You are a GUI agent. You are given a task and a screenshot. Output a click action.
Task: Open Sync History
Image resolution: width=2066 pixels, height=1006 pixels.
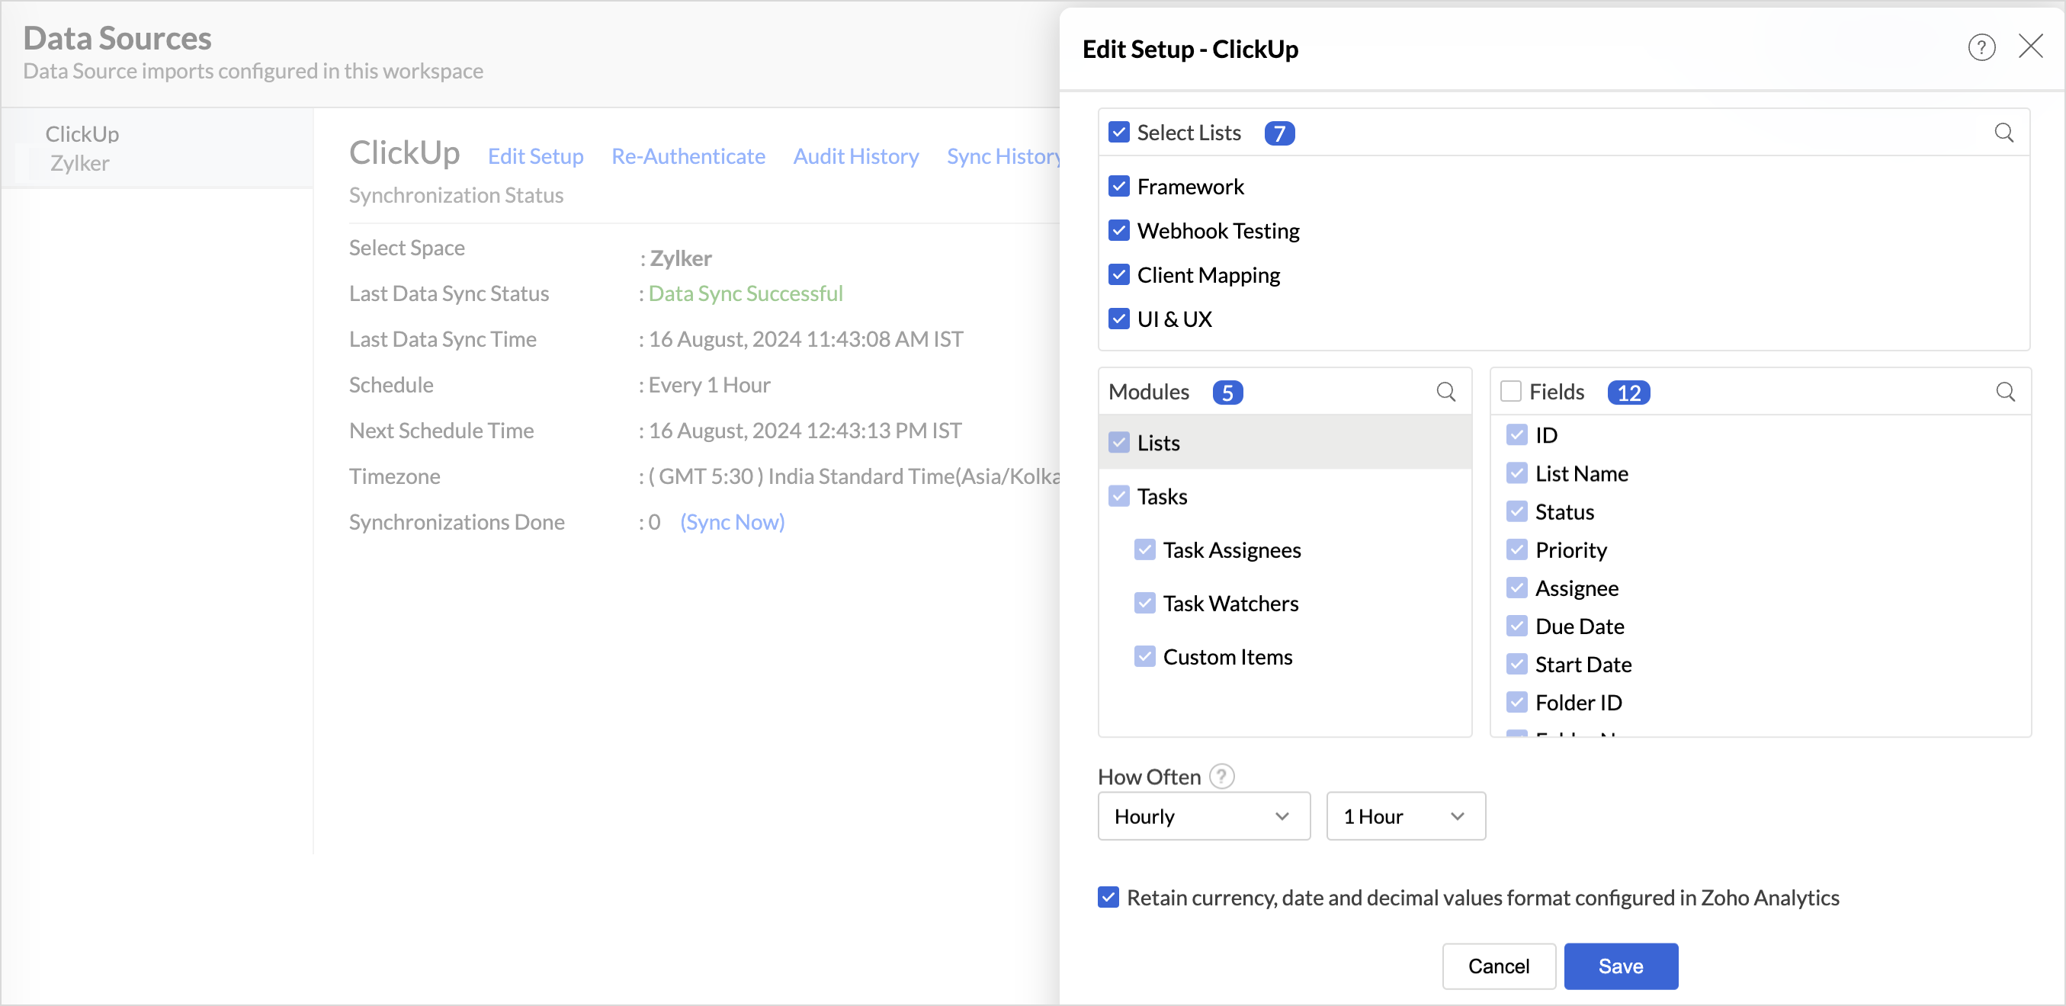pos(1003,155)
